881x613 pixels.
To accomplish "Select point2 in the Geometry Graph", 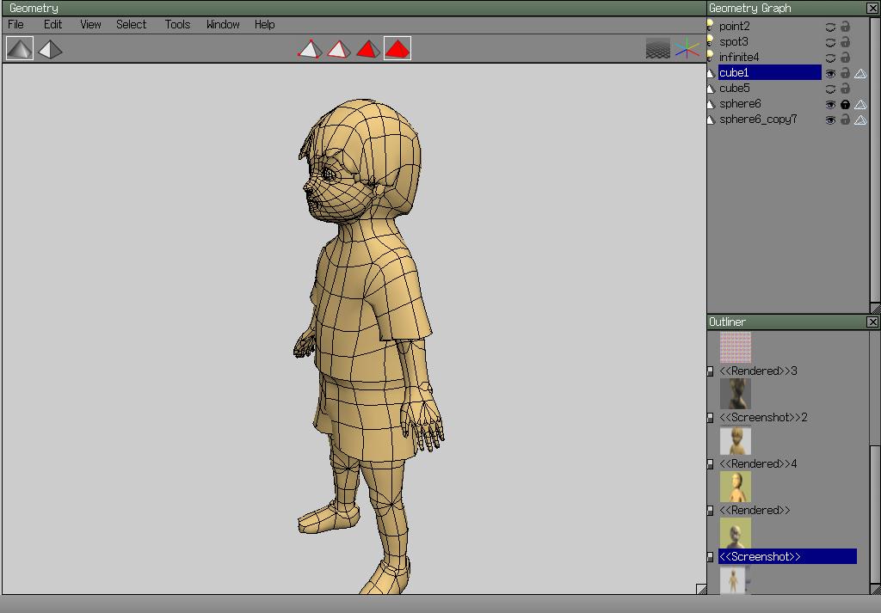I will (735, 27).
